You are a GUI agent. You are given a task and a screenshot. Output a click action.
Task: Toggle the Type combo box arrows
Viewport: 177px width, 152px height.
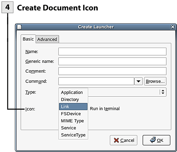pos(163,92)
